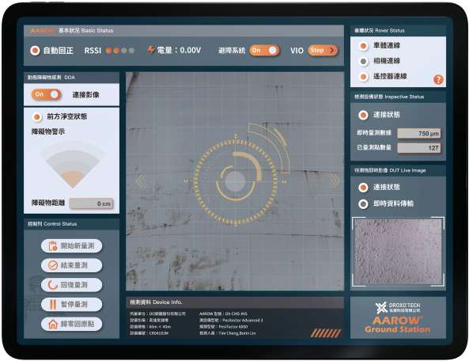The width and height of the screenshot is (469, 361).
Task: Click the AAROW Ground Station title
Action: coord(398,325)
